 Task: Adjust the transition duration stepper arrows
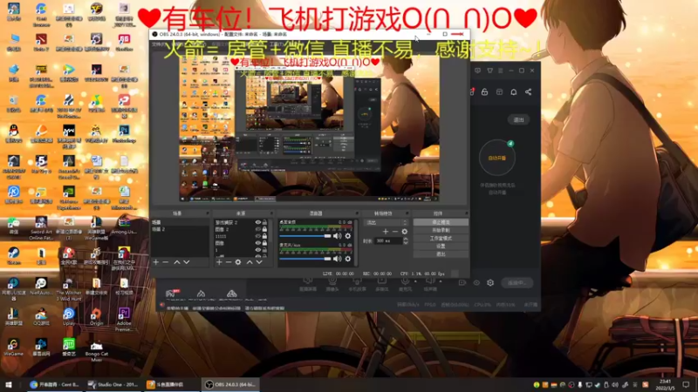click(x=406, y=241)
